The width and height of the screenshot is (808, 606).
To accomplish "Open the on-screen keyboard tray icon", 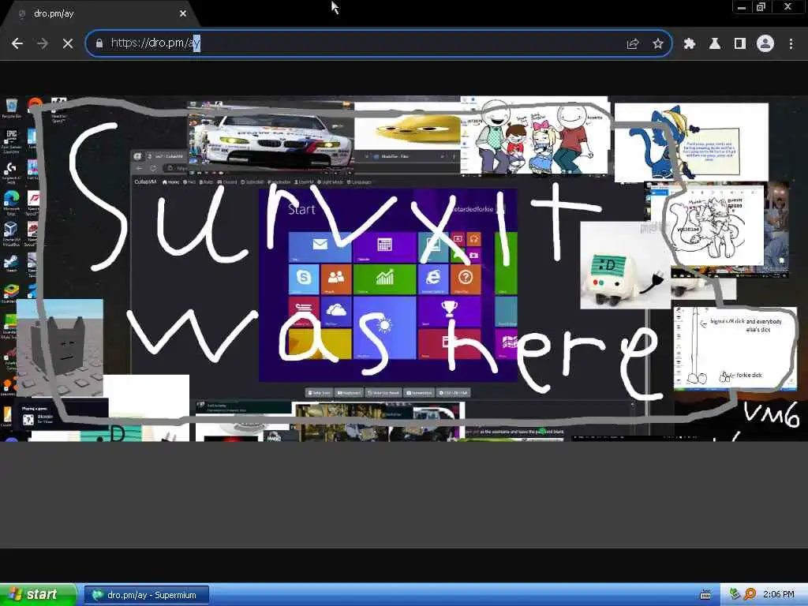I will pos(705,595).
